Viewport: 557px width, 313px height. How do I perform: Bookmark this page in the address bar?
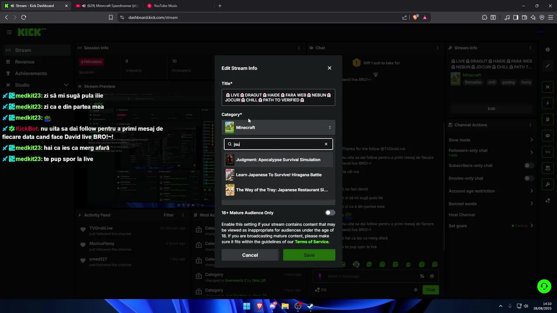point(111,17)
